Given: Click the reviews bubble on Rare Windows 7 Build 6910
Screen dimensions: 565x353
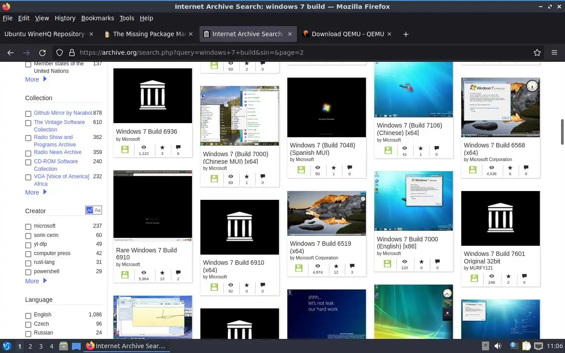Looking at the screenshot, I should point(178,273).
